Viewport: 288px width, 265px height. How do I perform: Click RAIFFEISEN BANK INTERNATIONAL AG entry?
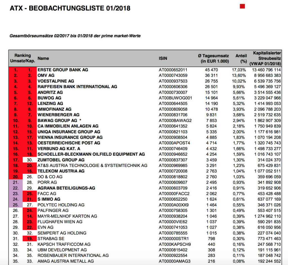(77, 87)
